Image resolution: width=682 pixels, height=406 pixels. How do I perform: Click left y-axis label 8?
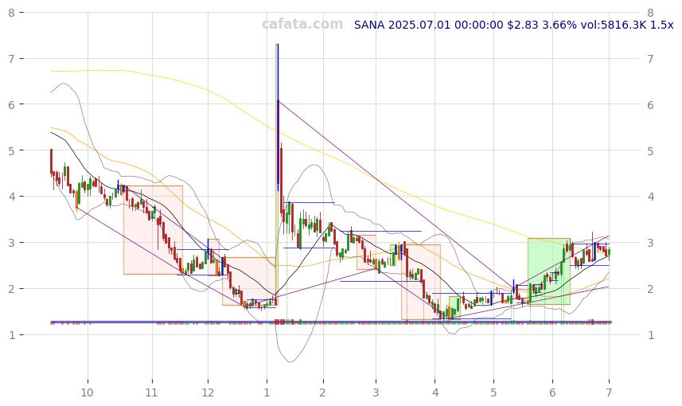(11, 13)
